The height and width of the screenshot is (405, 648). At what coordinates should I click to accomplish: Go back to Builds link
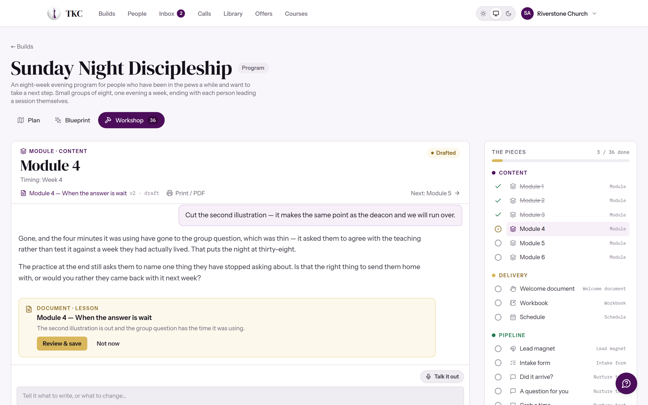coord(22,46)
